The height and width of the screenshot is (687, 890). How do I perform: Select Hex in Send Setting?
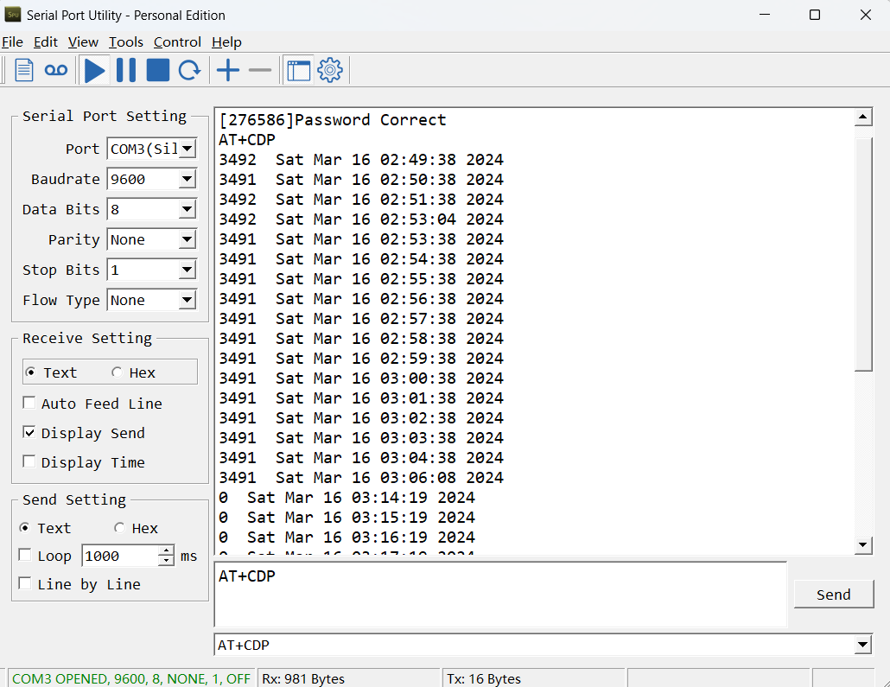point(137,528)
